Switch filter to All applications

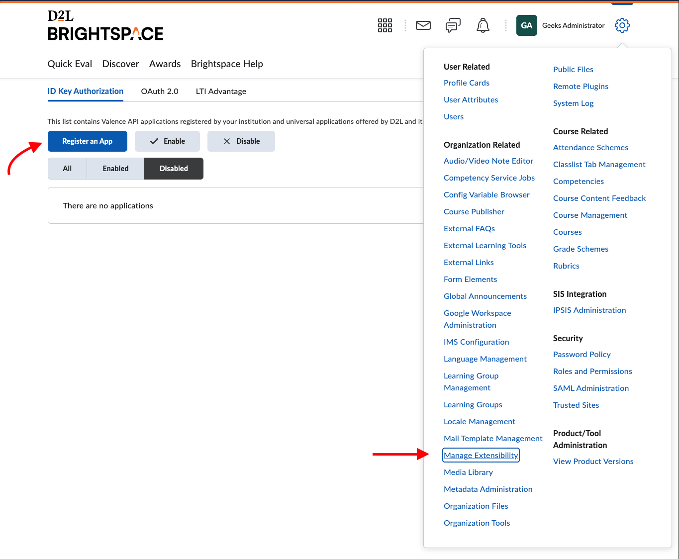67,169
